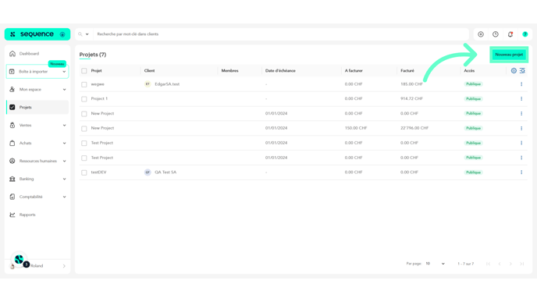Open the testDEV project link
537x302 pixels.
coord(98,172)
